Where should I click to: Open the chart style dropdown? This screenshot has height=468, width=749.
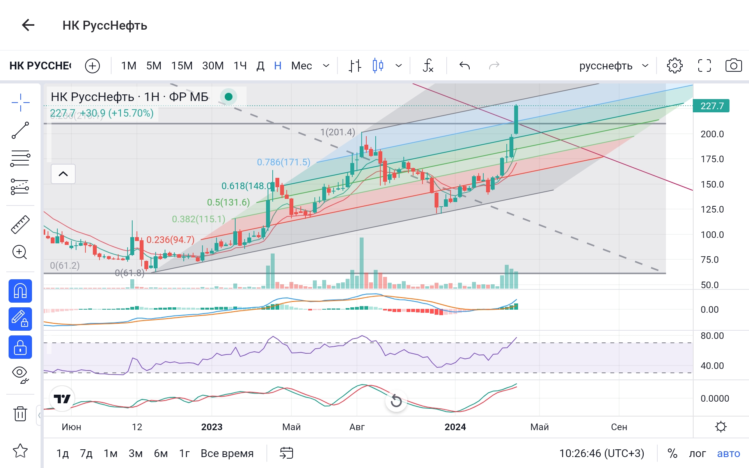[x=399, y=66]
